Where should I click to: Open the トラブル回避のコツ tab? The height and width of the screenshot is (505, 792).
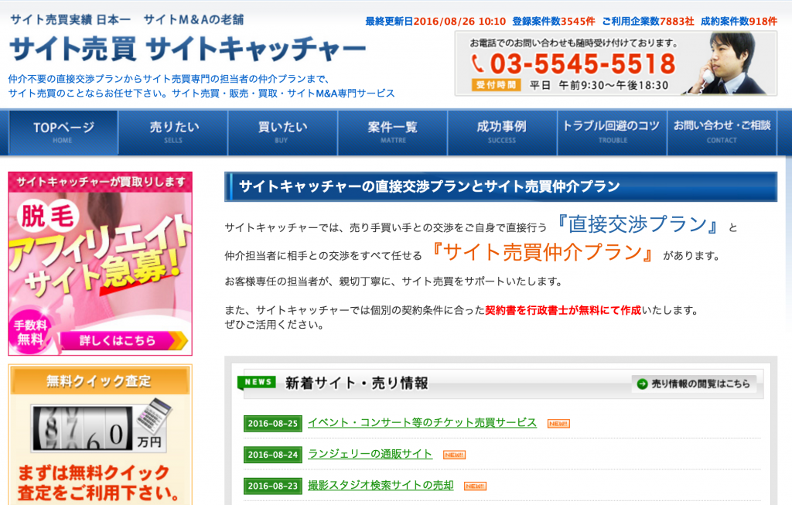coord(612,132)
